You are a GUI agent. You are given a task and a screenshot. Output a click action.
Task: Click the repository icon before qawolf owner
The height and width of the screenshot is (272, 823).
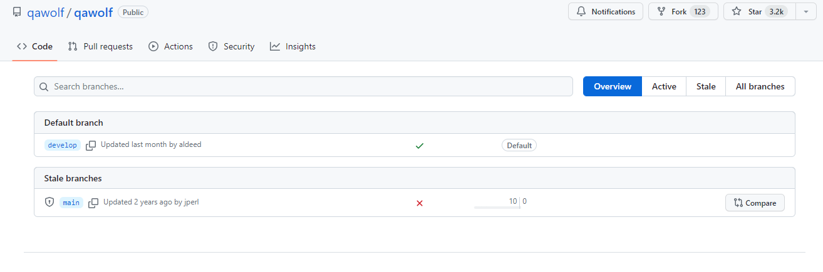pyautogui.click(x=17, y=12)
